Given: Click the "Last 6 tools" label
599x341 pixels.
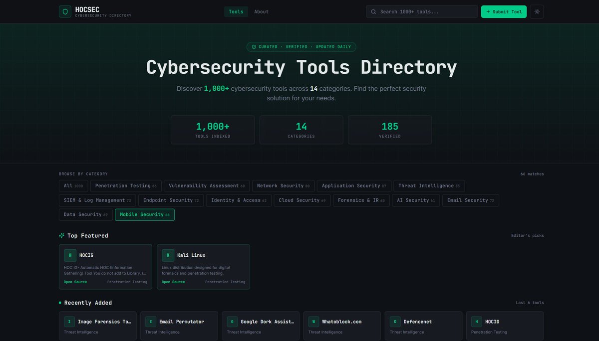Looking at the screenshot, I should [530, 303].
